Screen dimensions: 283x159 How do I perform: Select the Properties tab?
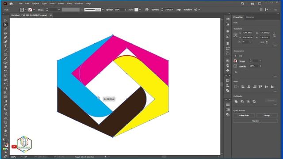pyautogui.click(x=238, y=17)
